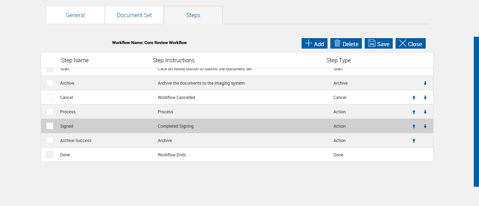Toggle checkbox for Archive Success step
Image resolution: width=479 pixels, height=206 pixels.
(50, 140)
